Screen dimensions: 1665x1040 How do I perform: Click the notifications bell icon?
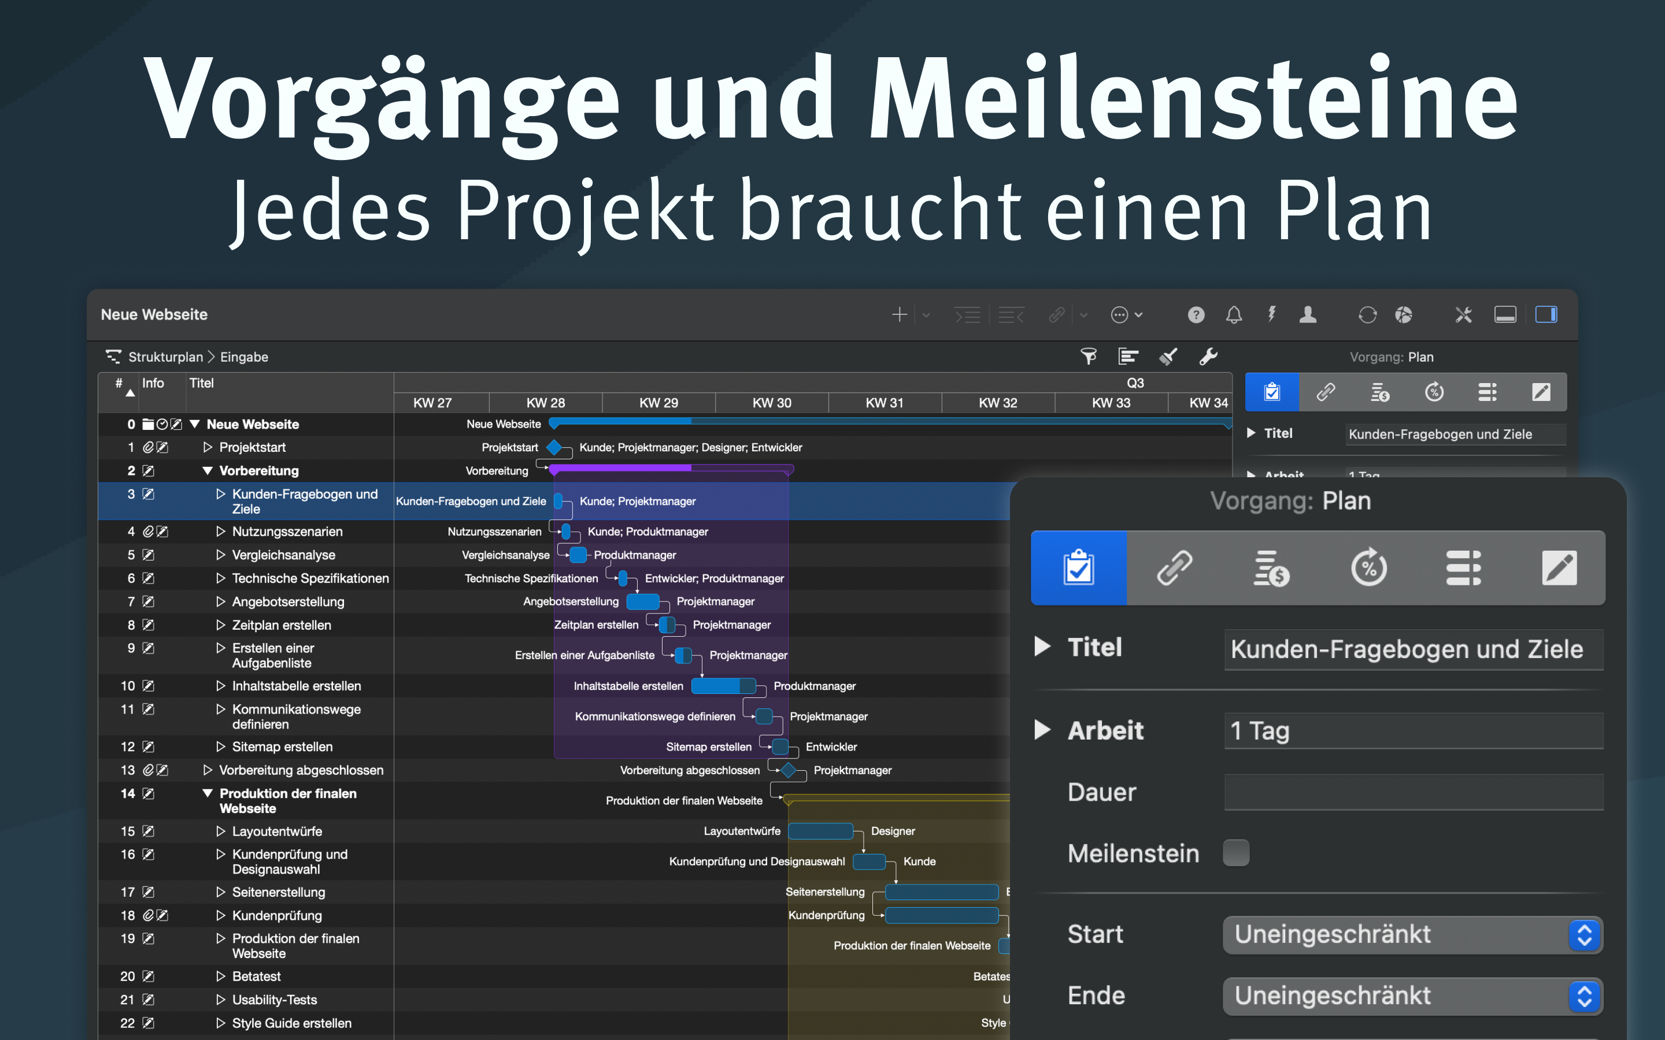coord(1234,315)
